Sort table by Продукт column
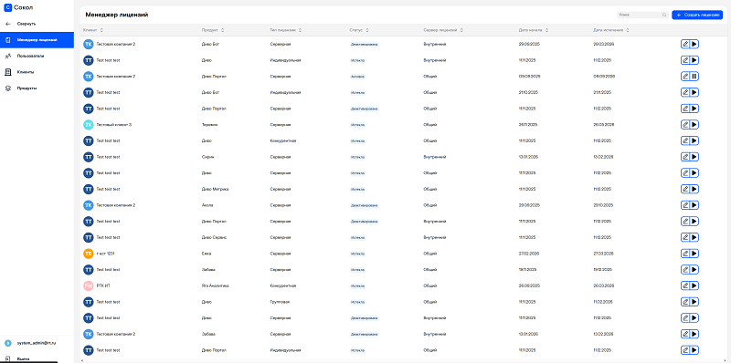The height and width of the screenshot is (363, 731). tap(222, 30)
